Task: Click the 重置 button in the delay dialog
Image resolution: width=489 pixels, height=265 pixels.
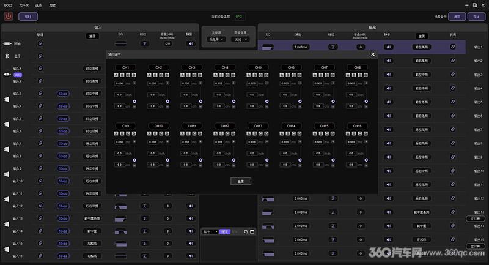Action: [x=241, y=181]
